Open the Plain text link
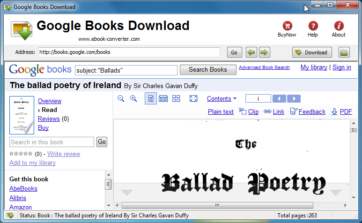The width and height of the screenshot is (362, 223). tap(221, 111)
